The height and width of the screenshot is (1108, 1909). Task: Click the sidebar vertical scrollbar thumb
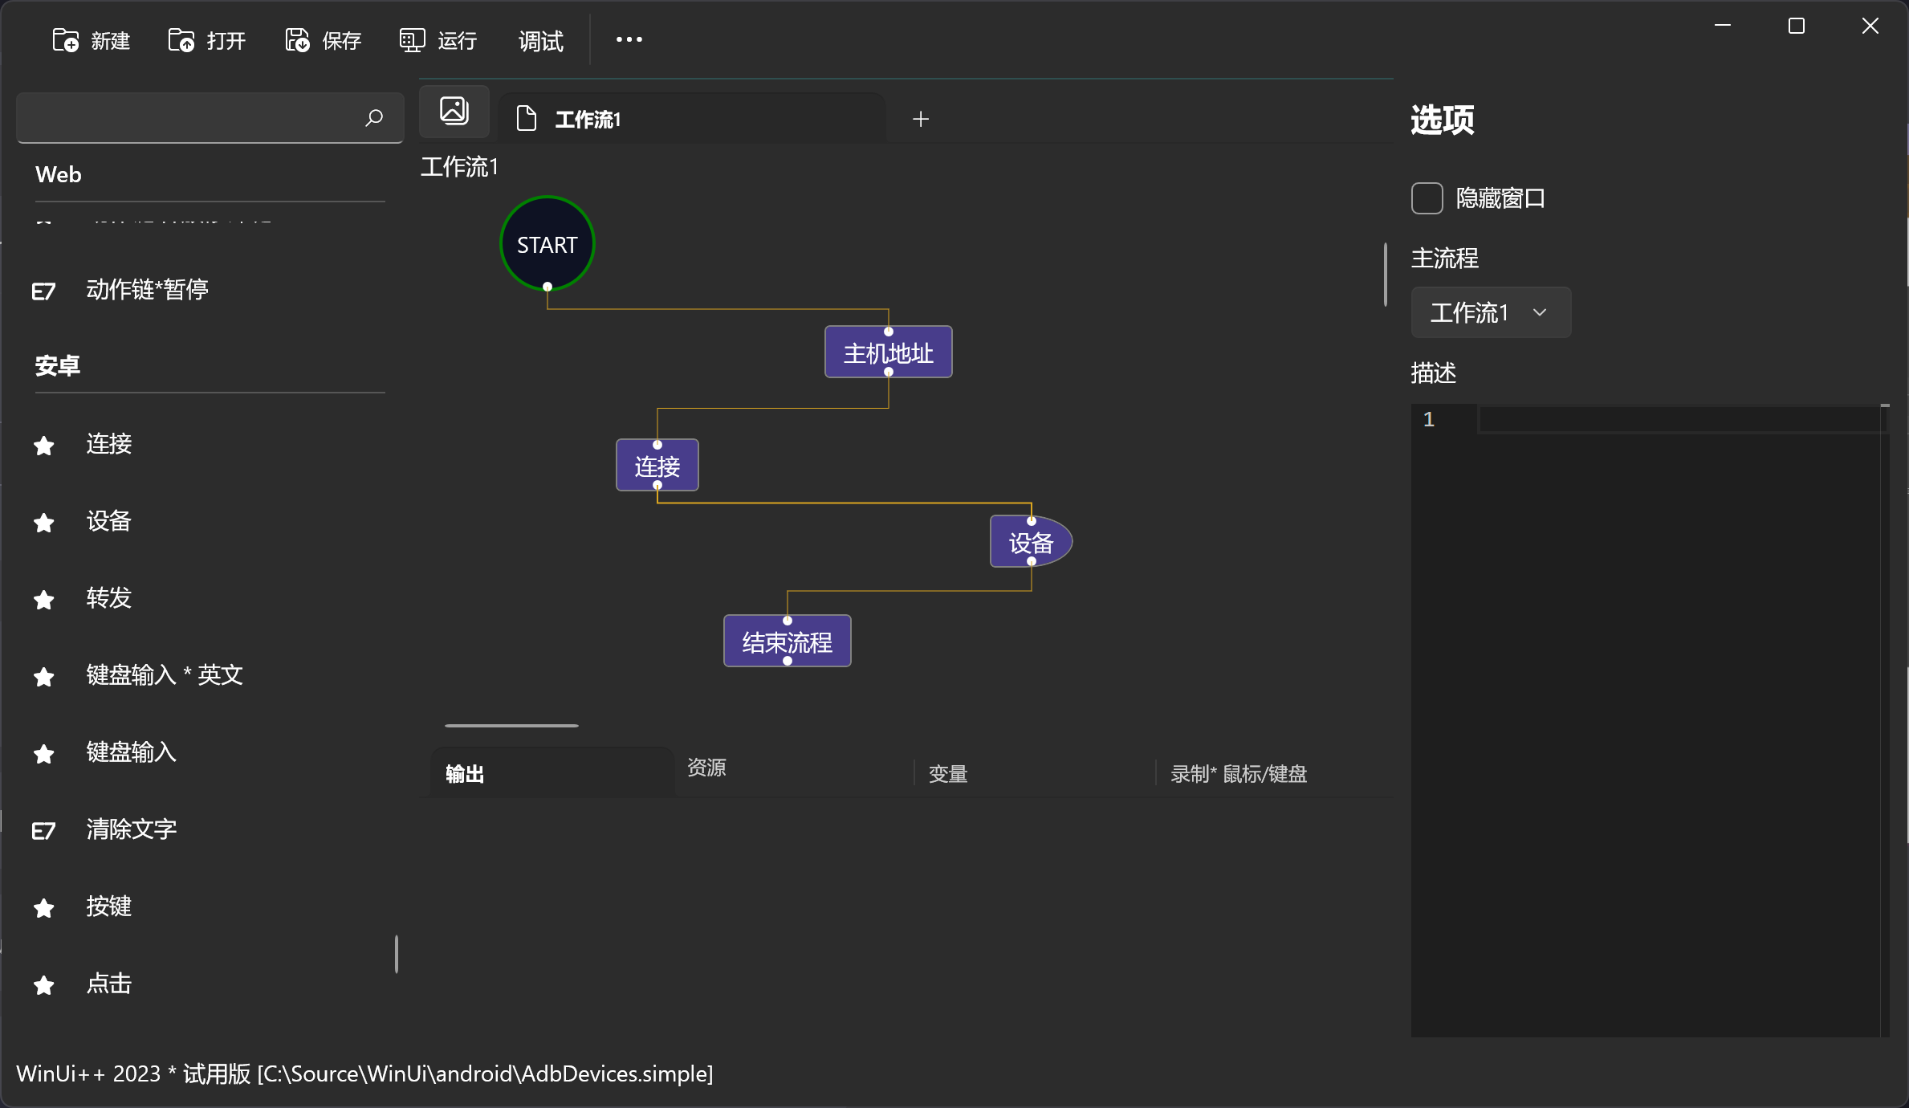click(397, 954)
